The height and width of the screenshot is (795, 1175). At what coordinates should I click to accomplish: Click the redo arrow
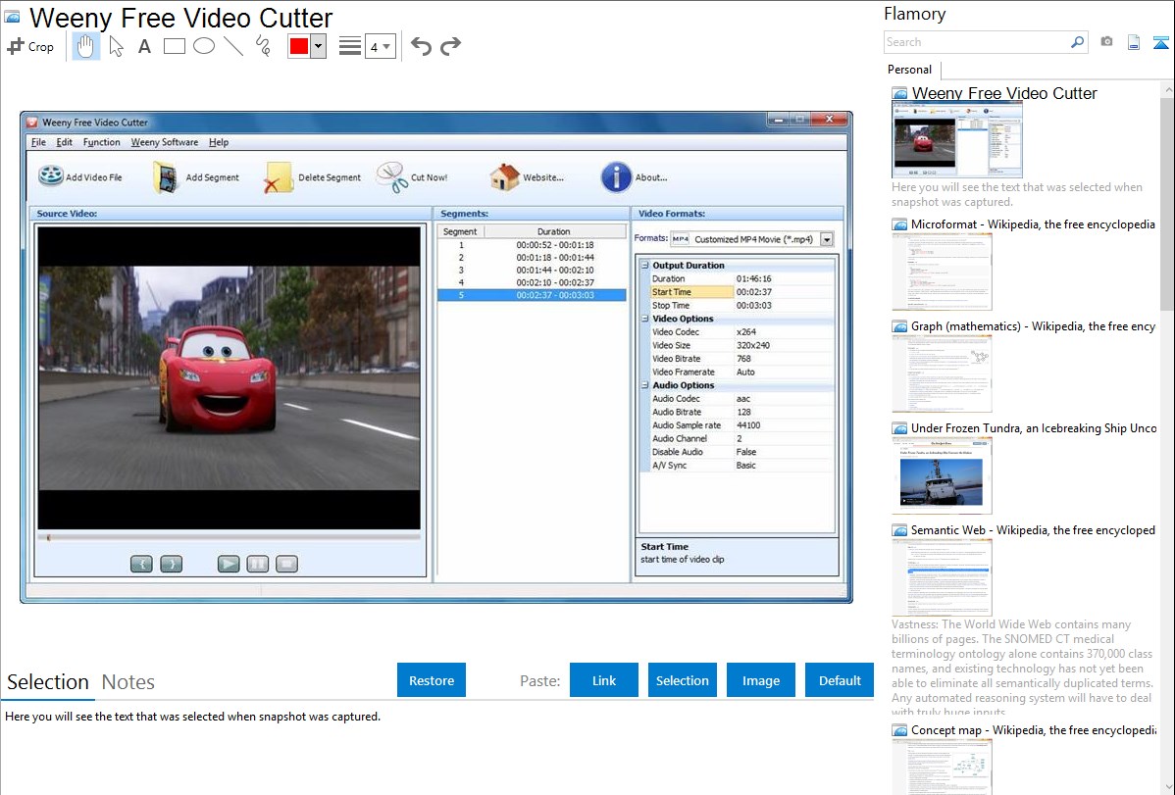coord(450,46)
